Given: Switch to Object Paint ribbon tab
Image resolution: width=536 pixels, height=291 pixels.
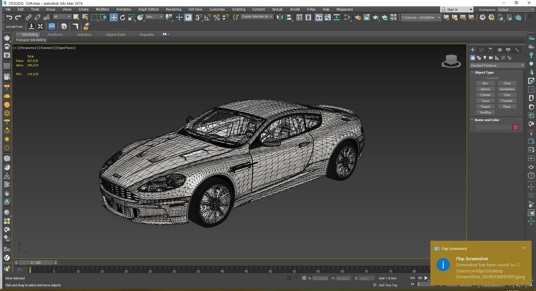Looking at the screenshot, I should click(x=116, y=34).
